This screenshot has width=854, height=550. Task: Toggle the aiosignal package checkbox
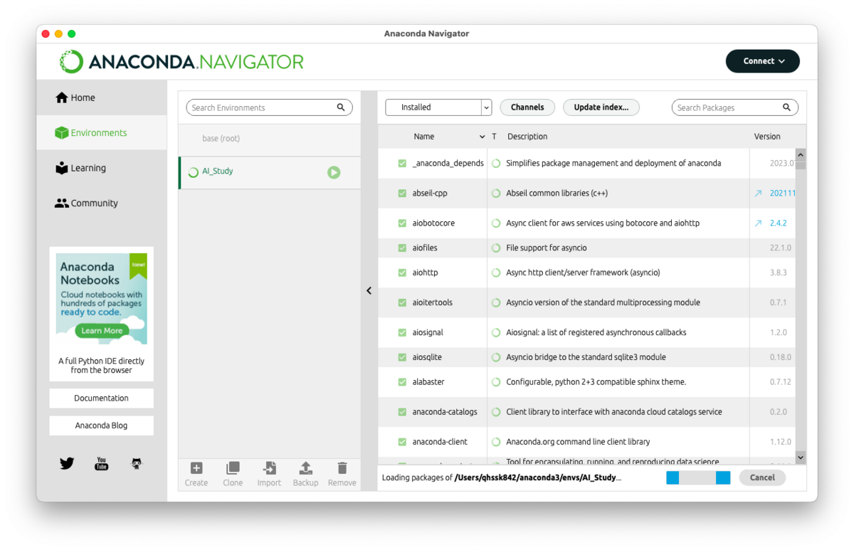pos(402,332)
